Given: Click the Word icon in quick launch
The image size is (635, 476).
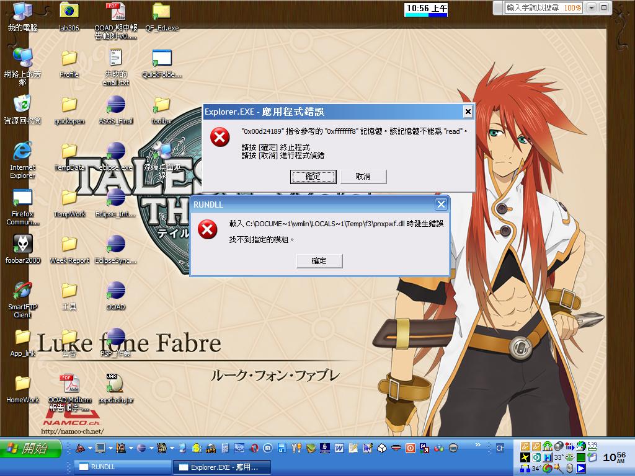Looking at the screenshot, I should pos(339,447).
